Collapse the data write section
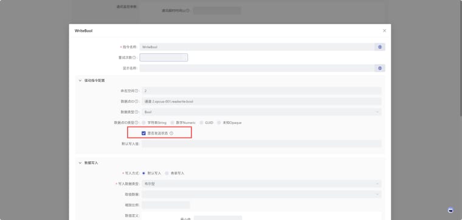The height and width of the screenshot is (220, 462). (80, 162)
